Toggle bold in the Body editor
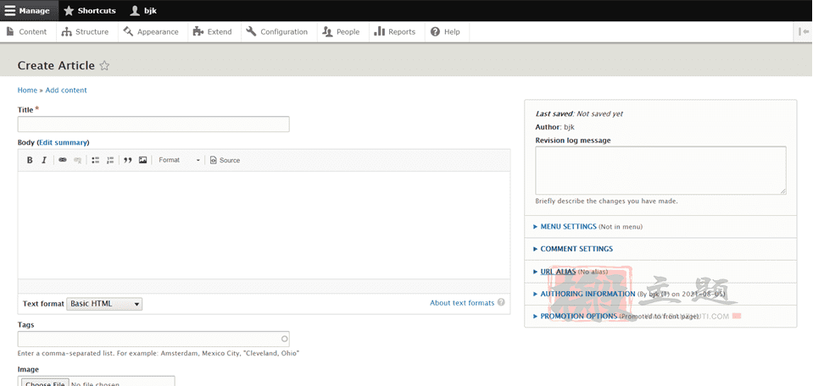The width and height of the screenshot is (813, 386). [30, 160]
